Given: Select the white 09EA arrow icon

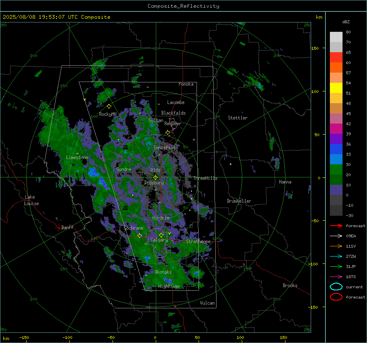Looking at the screenshot, I should pos(336,236).
